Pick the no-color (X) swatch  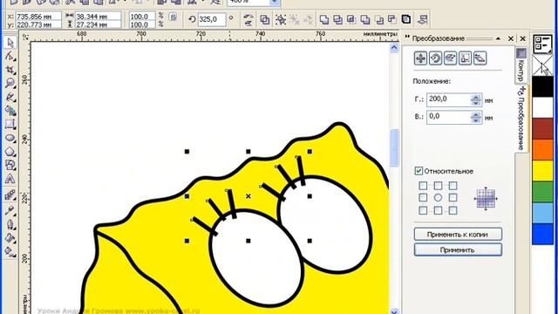click(542, 65)
